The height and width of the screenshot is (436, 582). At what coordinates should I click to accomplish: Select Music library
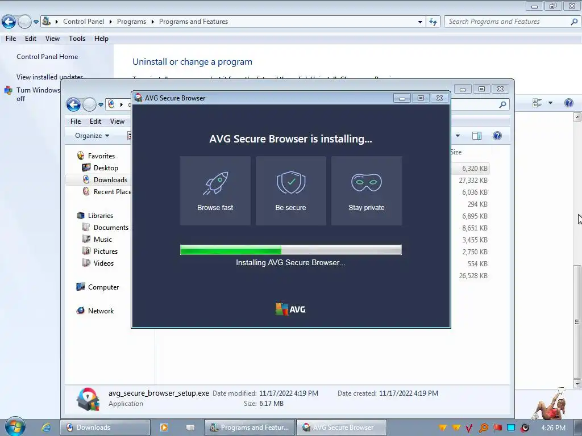pos(103,240)
